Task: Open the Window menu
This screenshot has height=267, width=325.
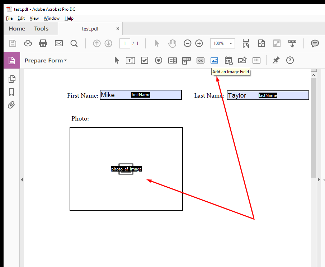Action: (x=52, y=18)
